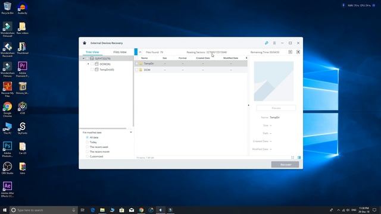Open the Google Chrome desktop shortcut
The image size is (381, 214).
point(7,109)
